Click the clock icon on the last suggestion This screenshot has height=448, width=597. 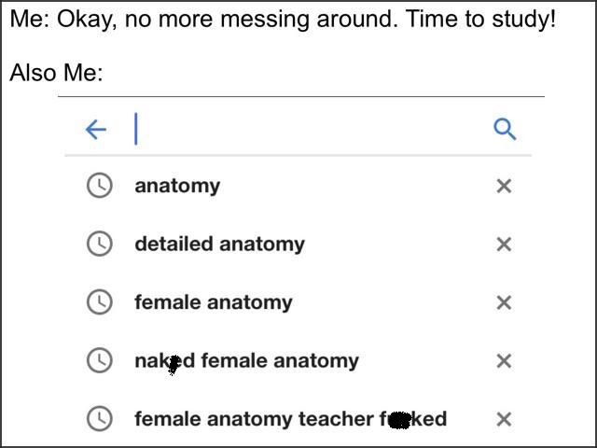tap(99, 419)
